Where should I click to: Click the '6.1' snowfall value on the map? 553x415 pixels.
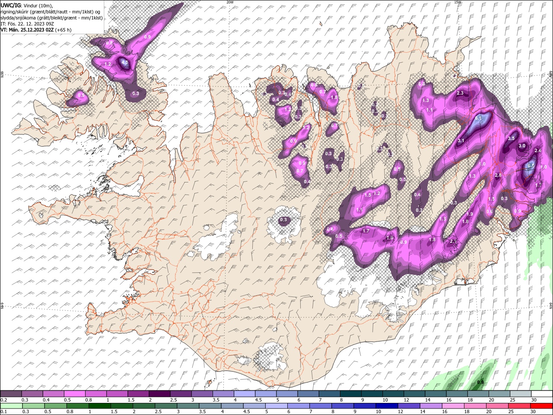tap(478, 118)
